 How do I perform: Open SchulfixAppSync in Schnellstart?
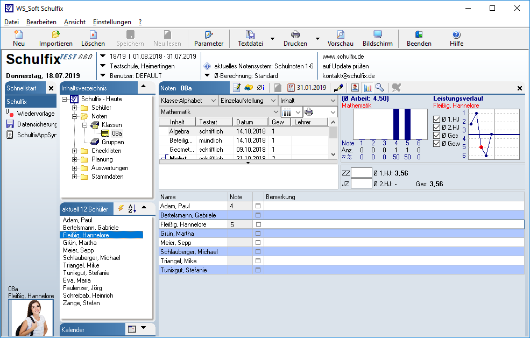click(x=31, y=135)
